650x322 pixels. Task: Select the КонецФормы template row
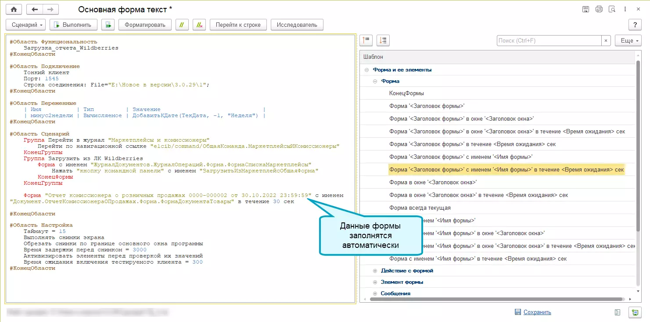pyautogui.click(x=406, y=93)
